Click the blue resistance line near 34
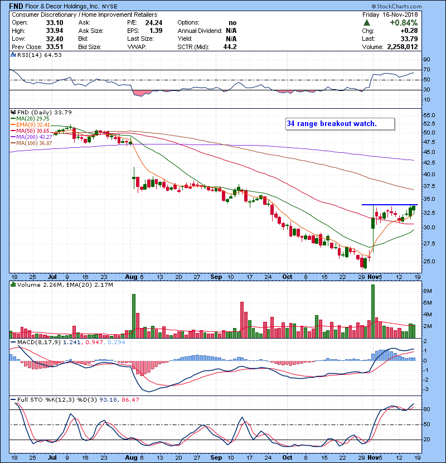The image size is (446, 463). point(390,205)
